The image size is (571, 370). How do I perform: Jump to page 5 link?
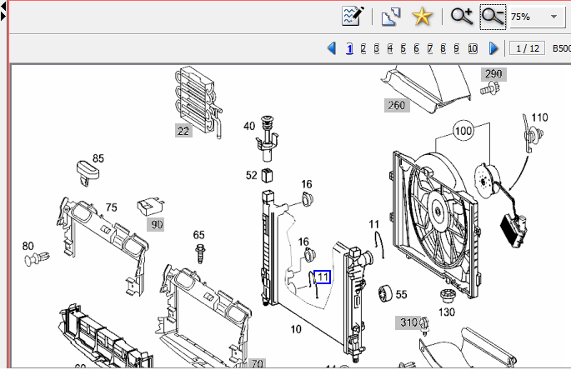click(x=403, y=48)
